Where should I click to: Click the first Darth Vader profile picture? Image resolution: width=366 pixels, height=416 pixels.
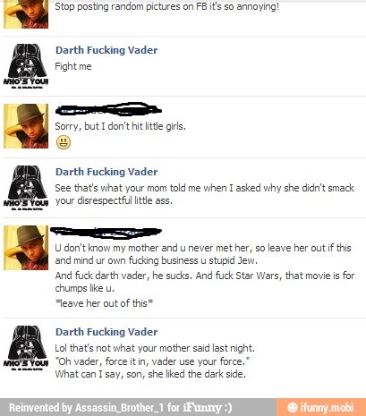pyautogui.click(x=26, y=66)
